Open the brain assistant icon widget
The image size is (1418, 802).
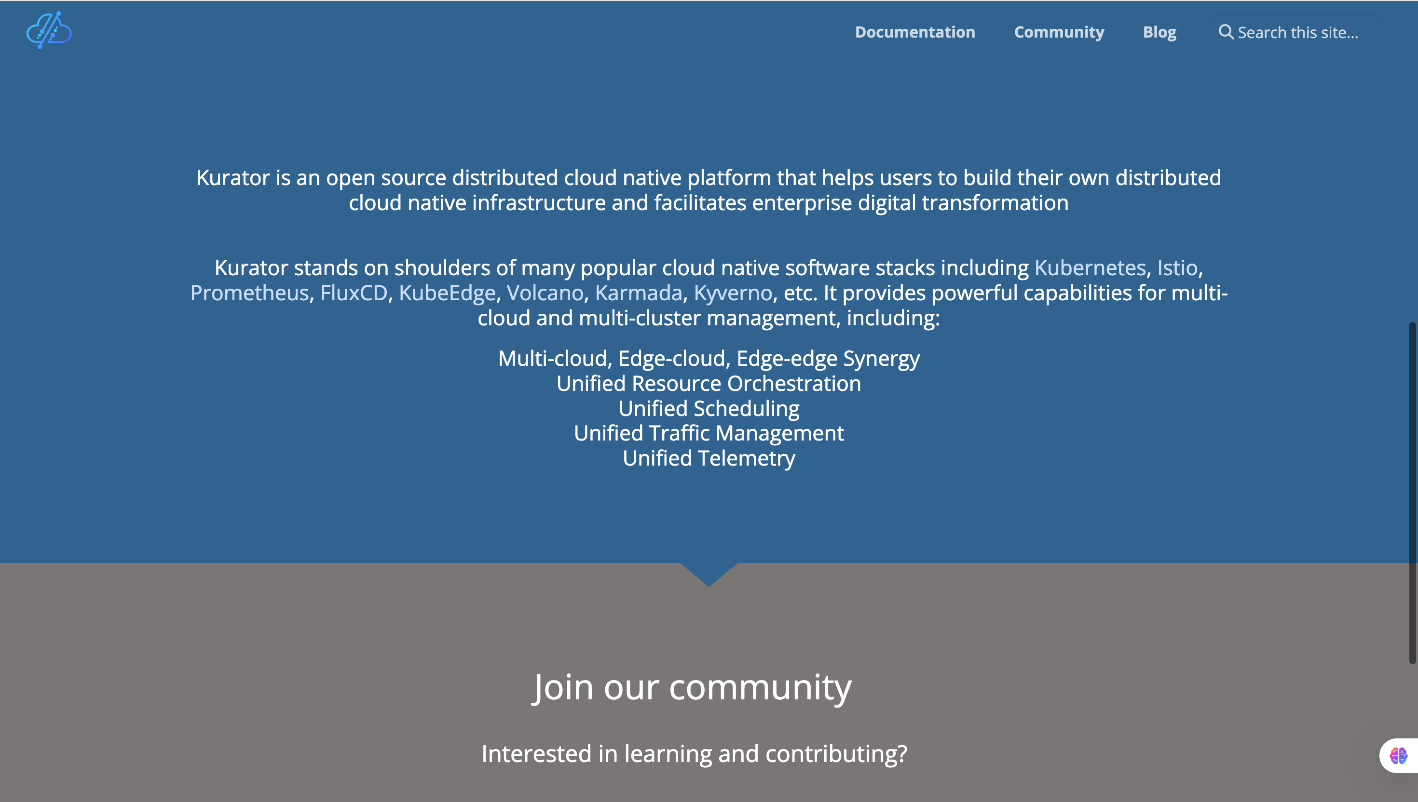point(1398,756)
